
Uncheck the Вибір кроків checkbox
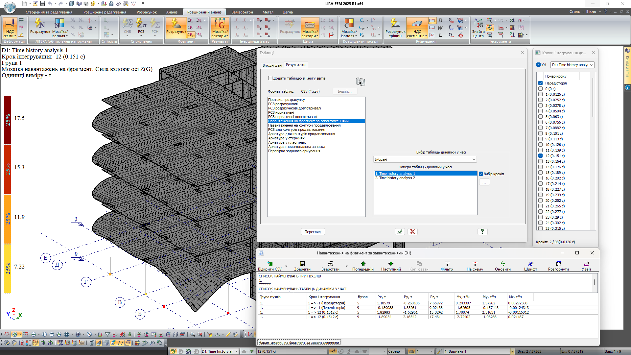pyautogui.click(x=481, y=174)
